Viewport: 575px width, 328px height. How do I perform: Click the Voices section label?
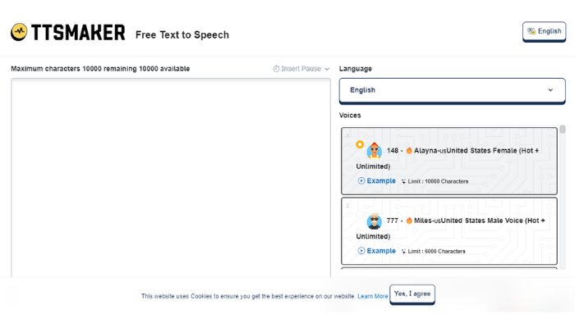350,116
